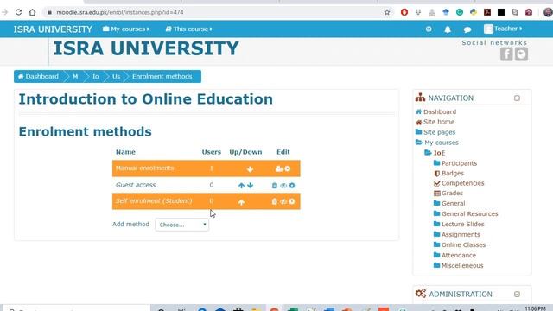Open Lecture Slides folder

463,225
